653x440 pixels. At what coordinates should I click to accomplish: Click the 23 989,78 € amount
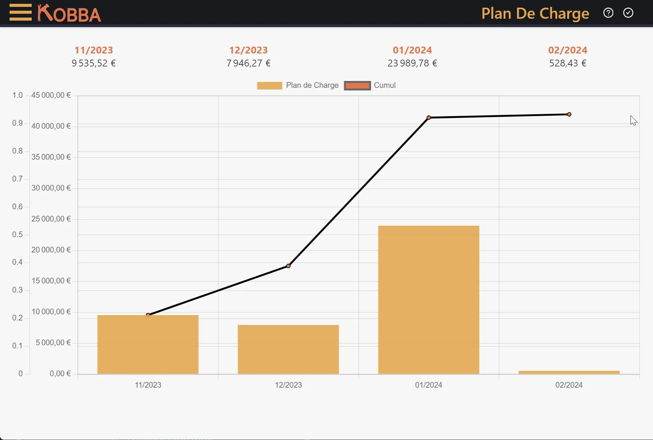[412, 63]
